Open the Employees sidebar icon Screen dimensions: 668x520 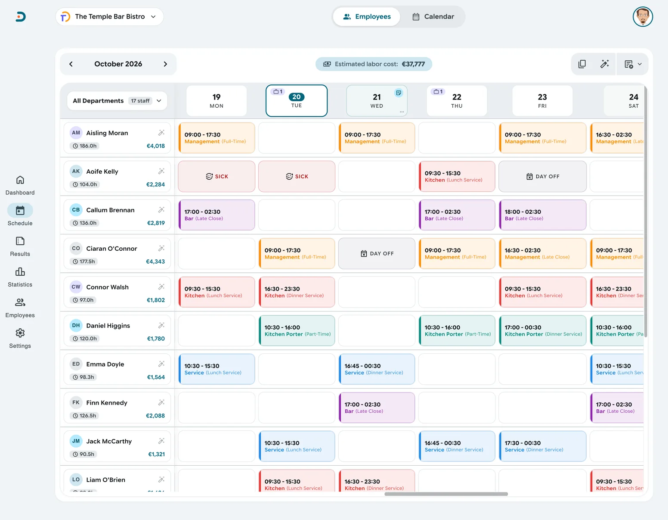[20, 302]
